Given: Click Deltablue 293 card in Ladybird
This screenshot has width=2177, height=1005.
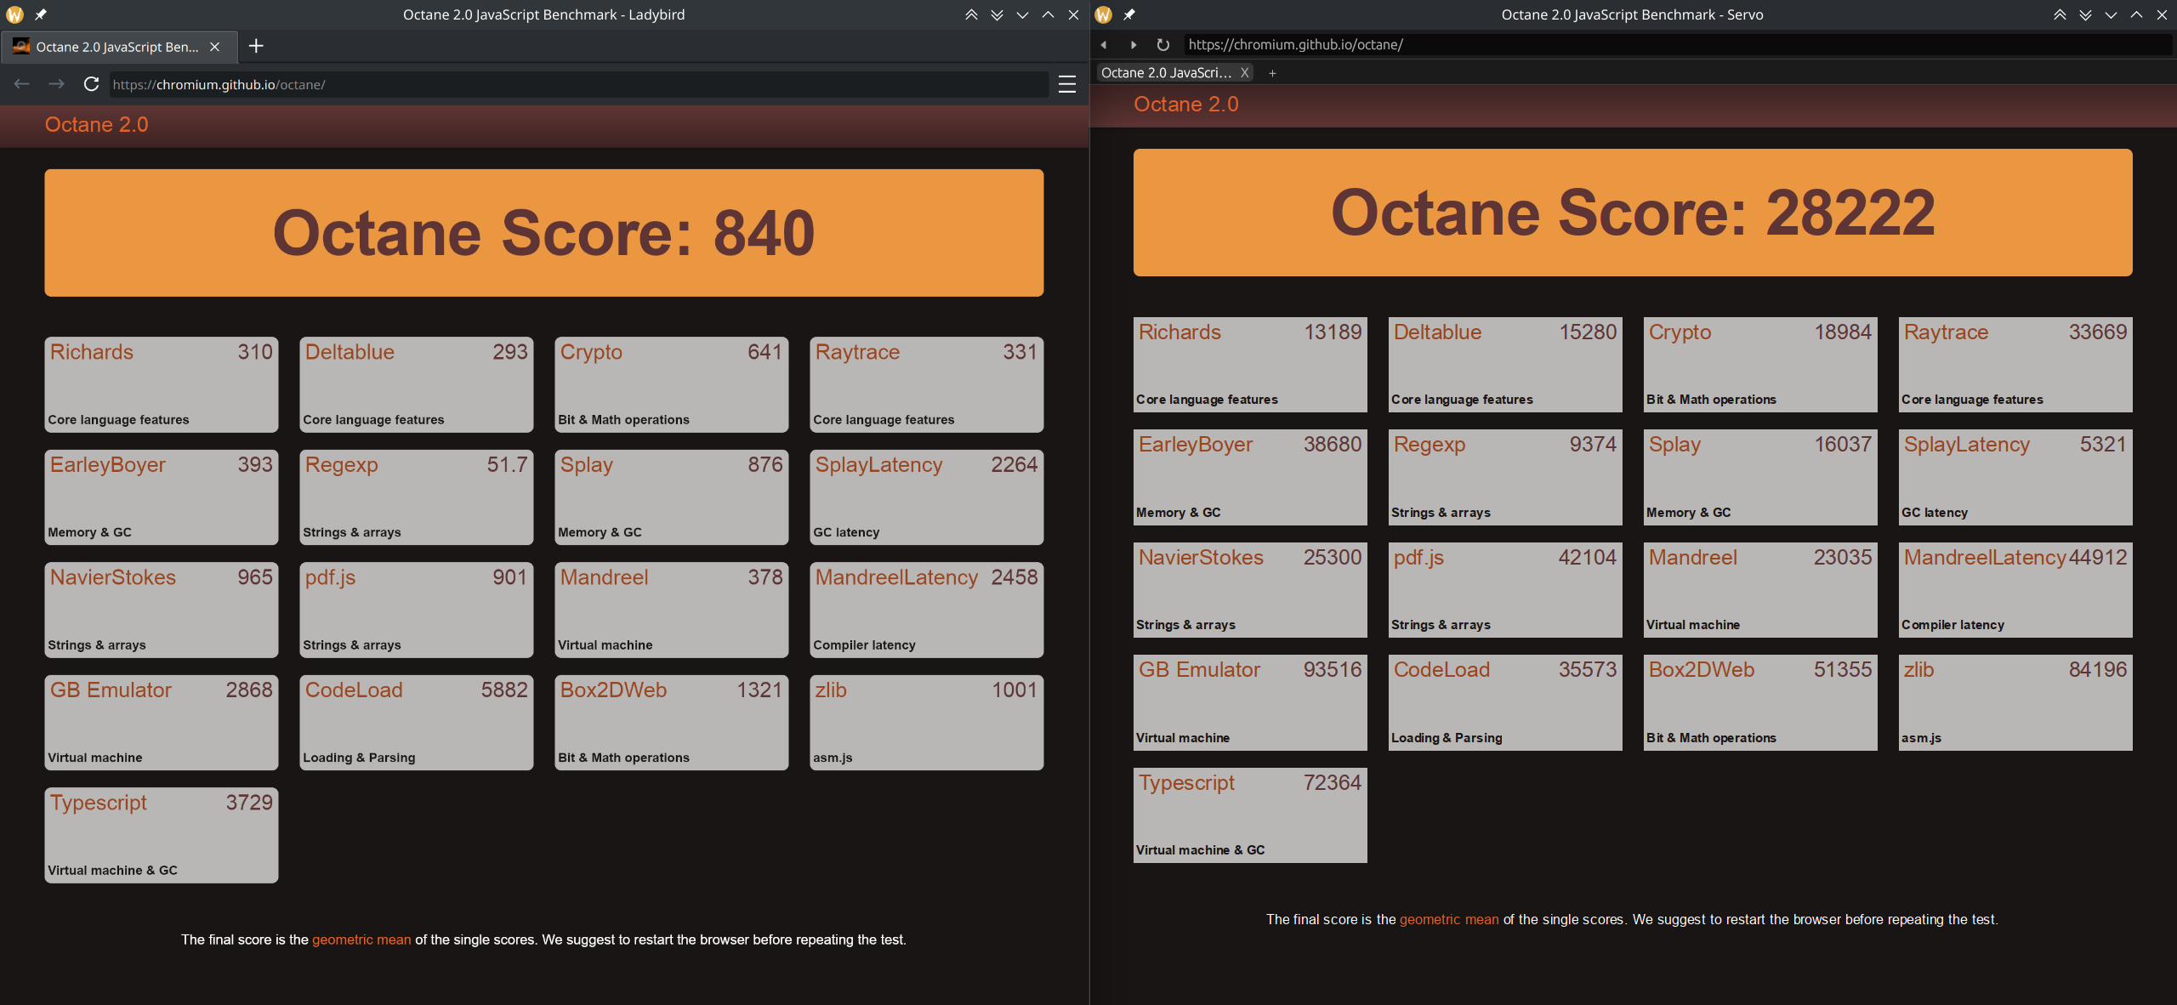Looking at the screenshot, I should [x=417, y=384].
